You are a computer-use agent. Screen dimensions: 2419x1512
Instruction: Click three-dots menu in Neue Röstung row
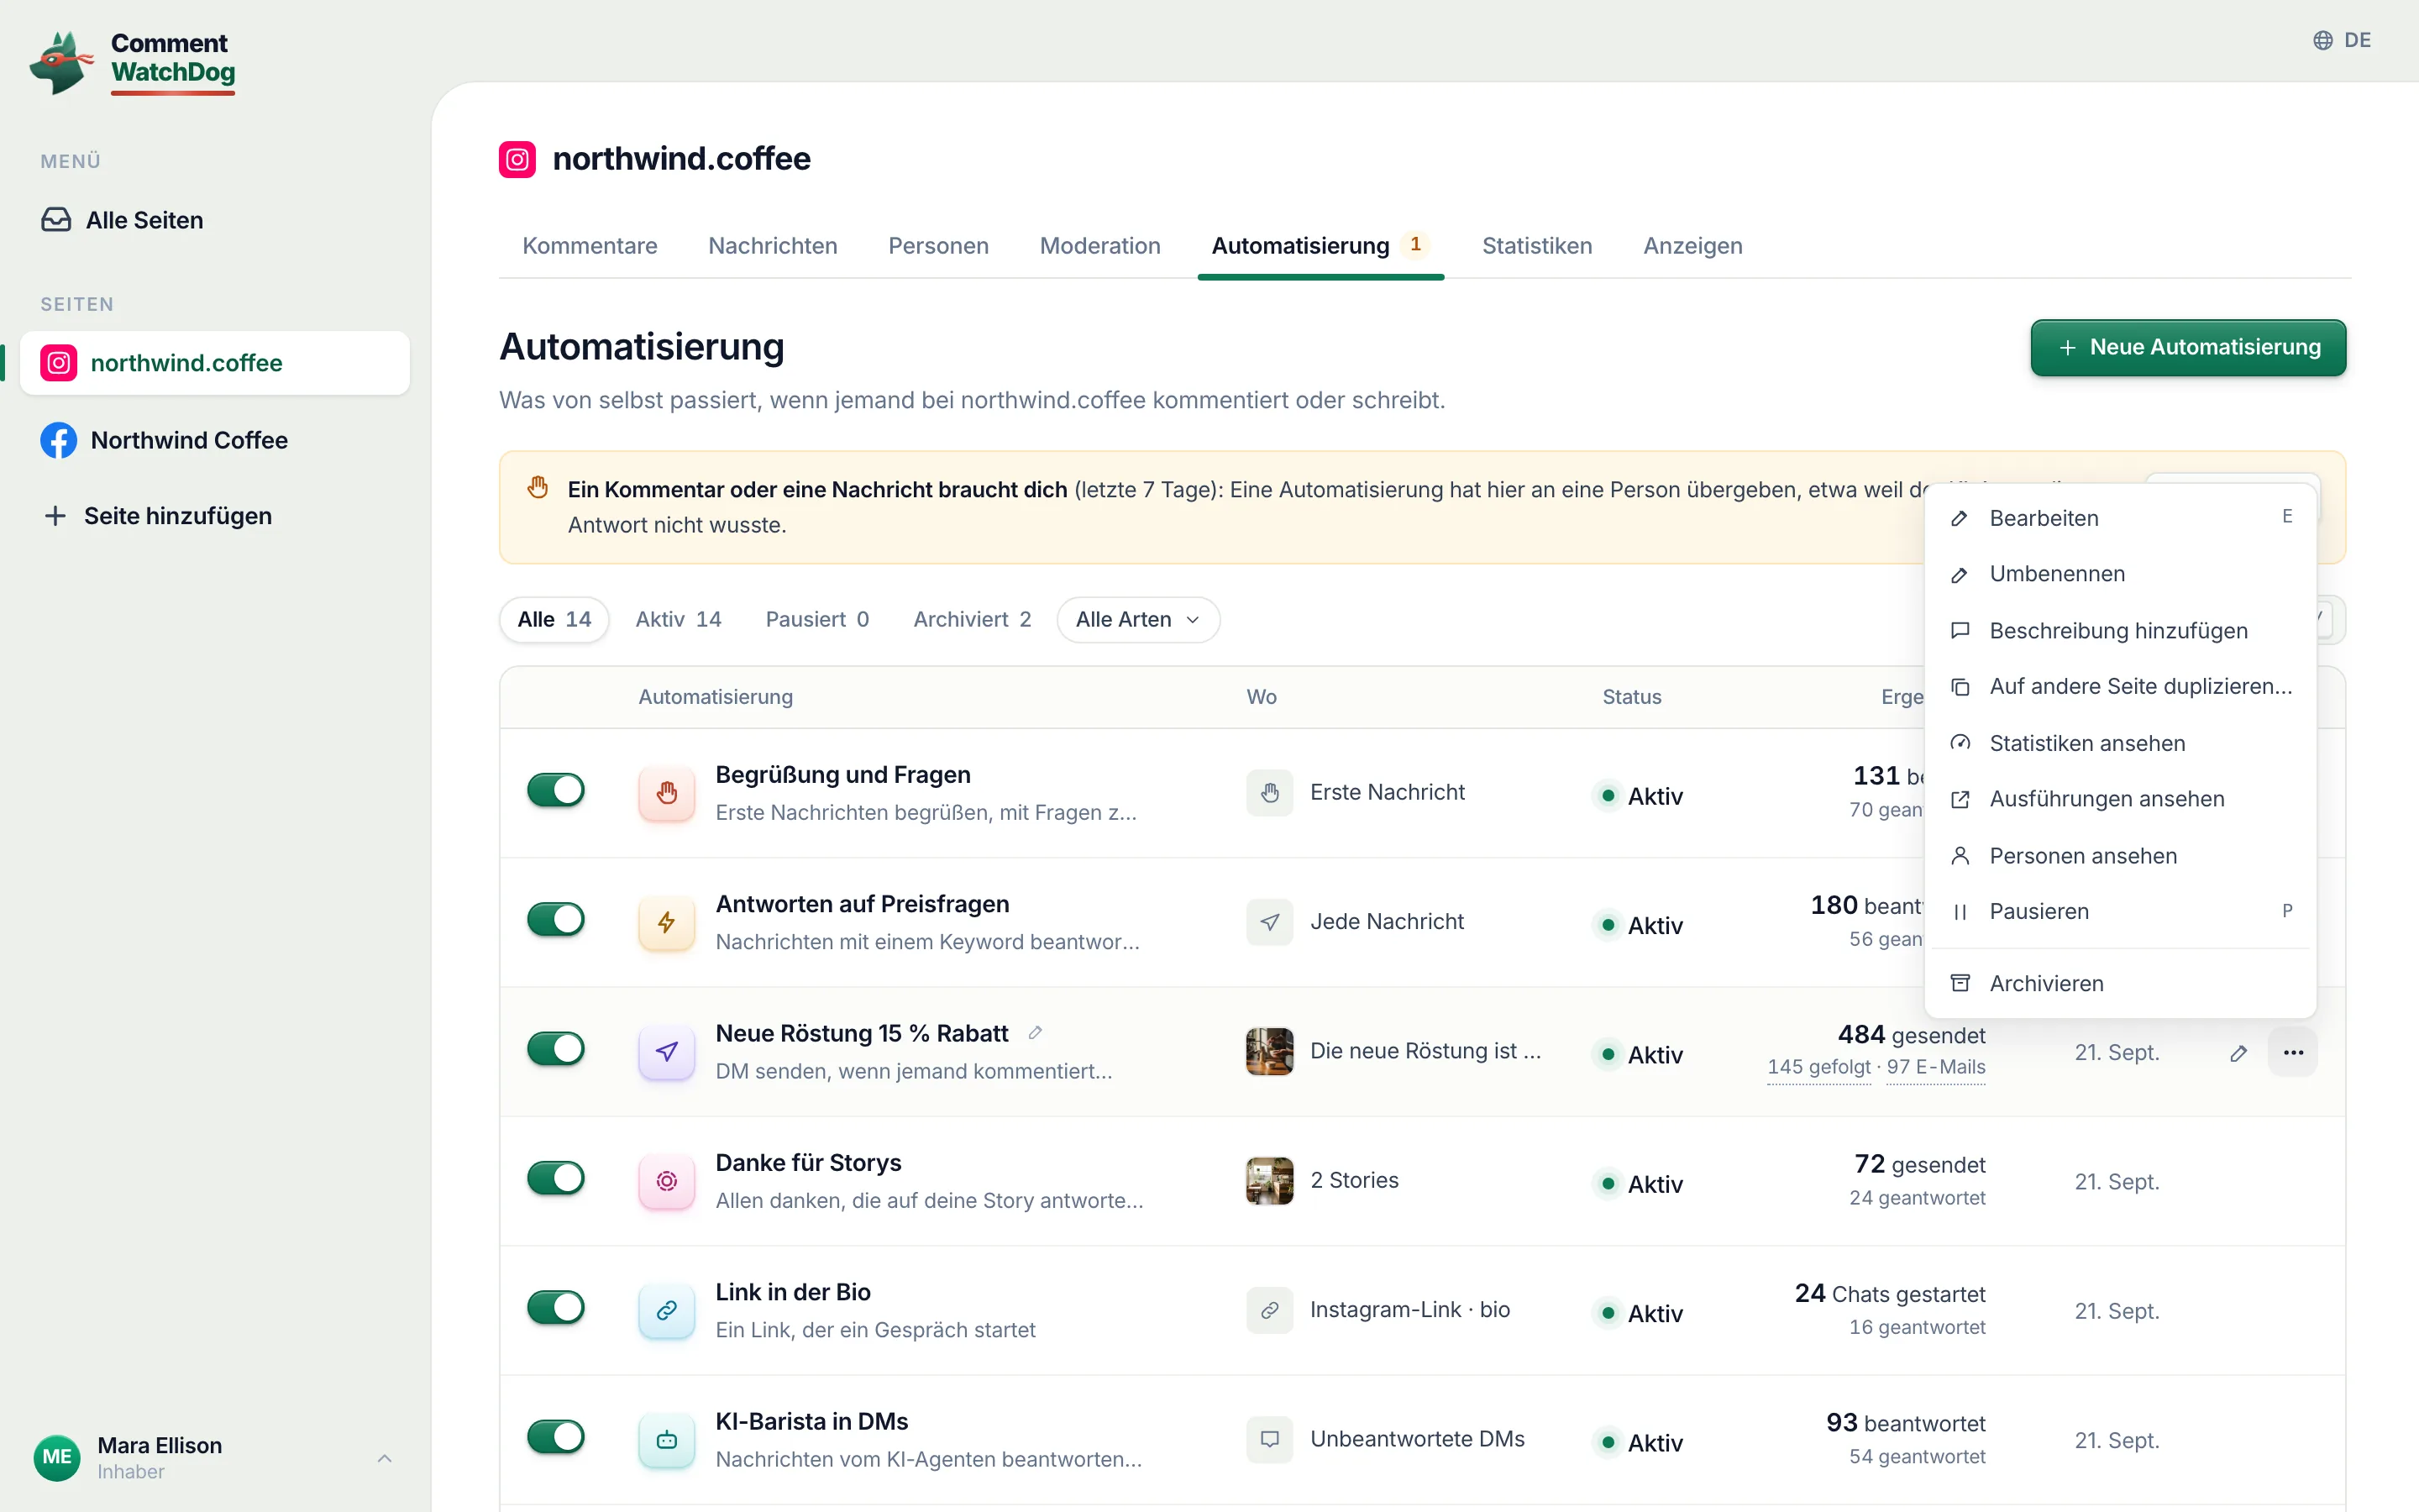point(2293,1052)
